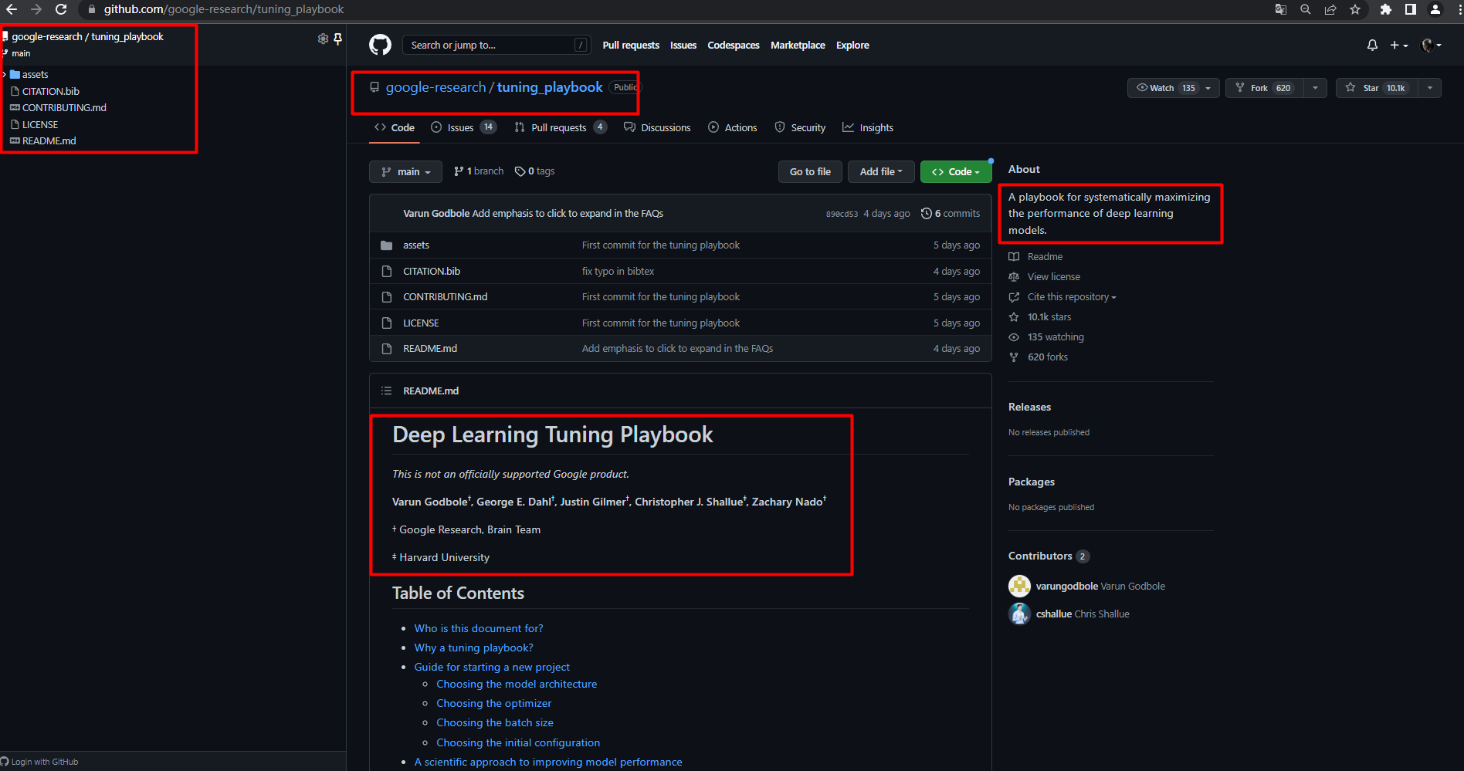Open LICENSE in the file list
Screen dimensions: 1464x771
click(x=421, y=323)
